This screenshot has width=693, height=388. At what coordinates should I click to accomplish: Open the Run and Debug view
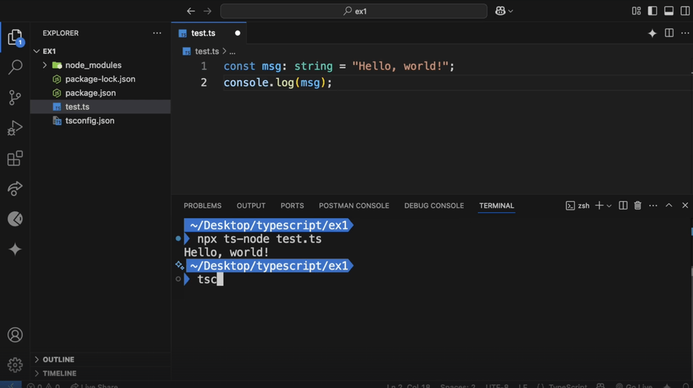pos(15,129)
